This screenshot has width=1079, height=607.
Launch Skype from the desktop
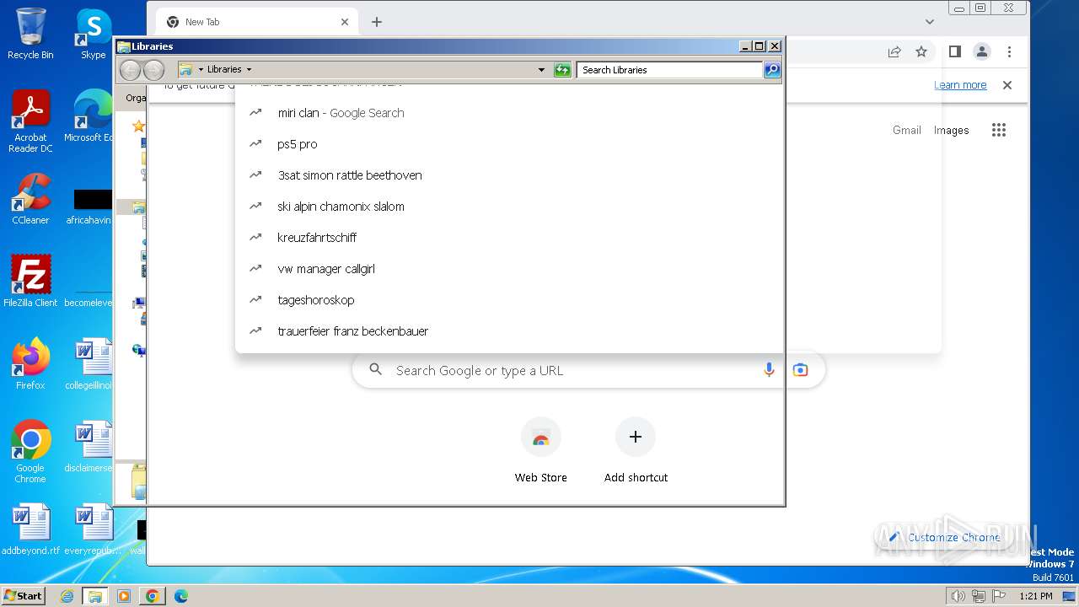[x=93, y=34]
